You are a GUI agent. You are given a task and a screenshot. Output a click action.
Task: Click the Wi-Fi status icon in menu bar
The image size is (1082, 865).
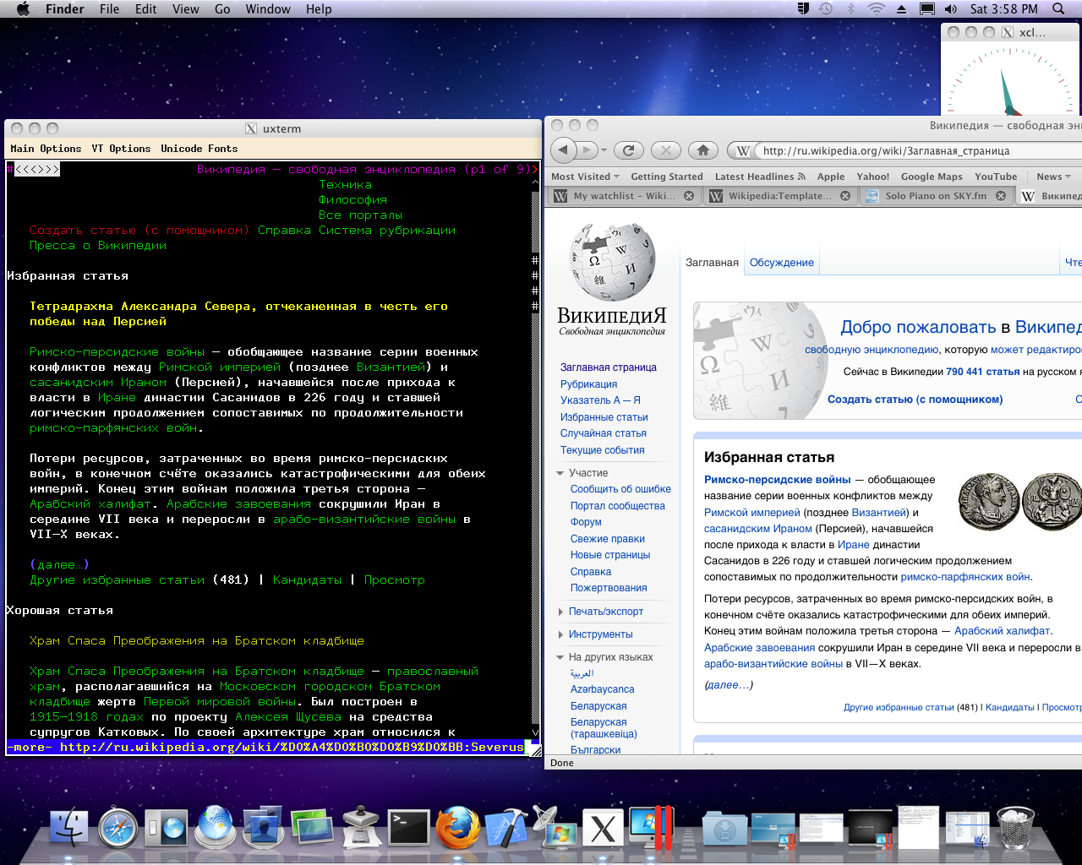[876, 9]
